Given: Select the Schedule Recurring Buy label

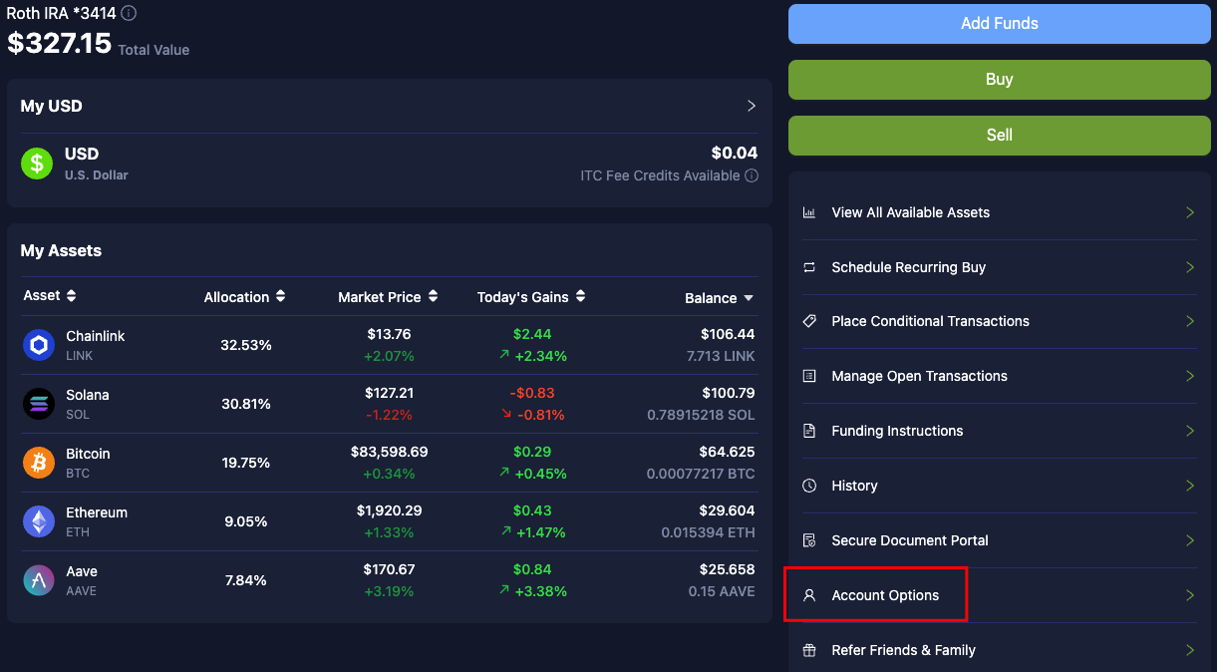Looking at the screenshot, I should (x=909, y=267).
